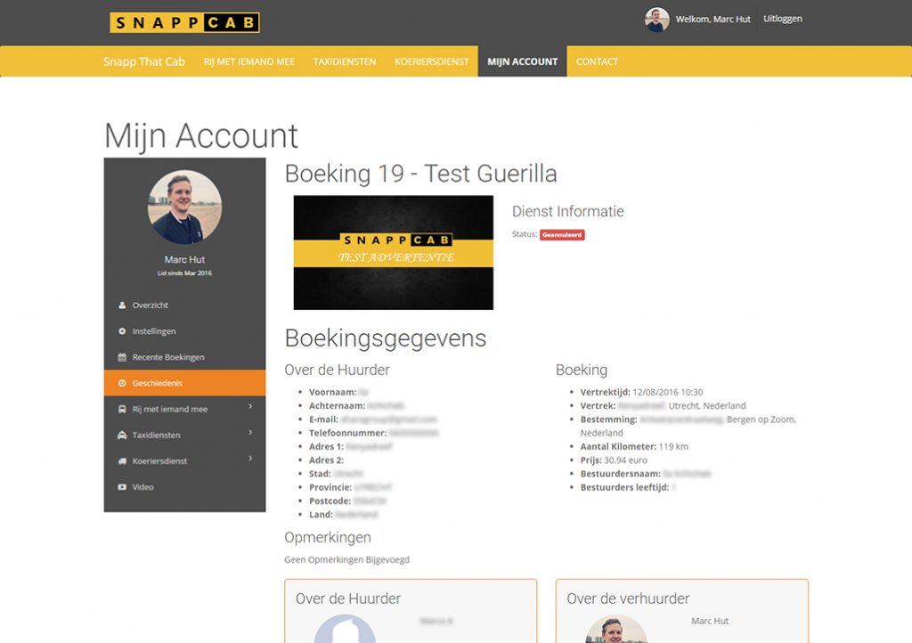The width and height of the screenshot is (912, 643).
Task: Click the Boeking 19 - Test Guerilla heading
Action: pos(420,174)
